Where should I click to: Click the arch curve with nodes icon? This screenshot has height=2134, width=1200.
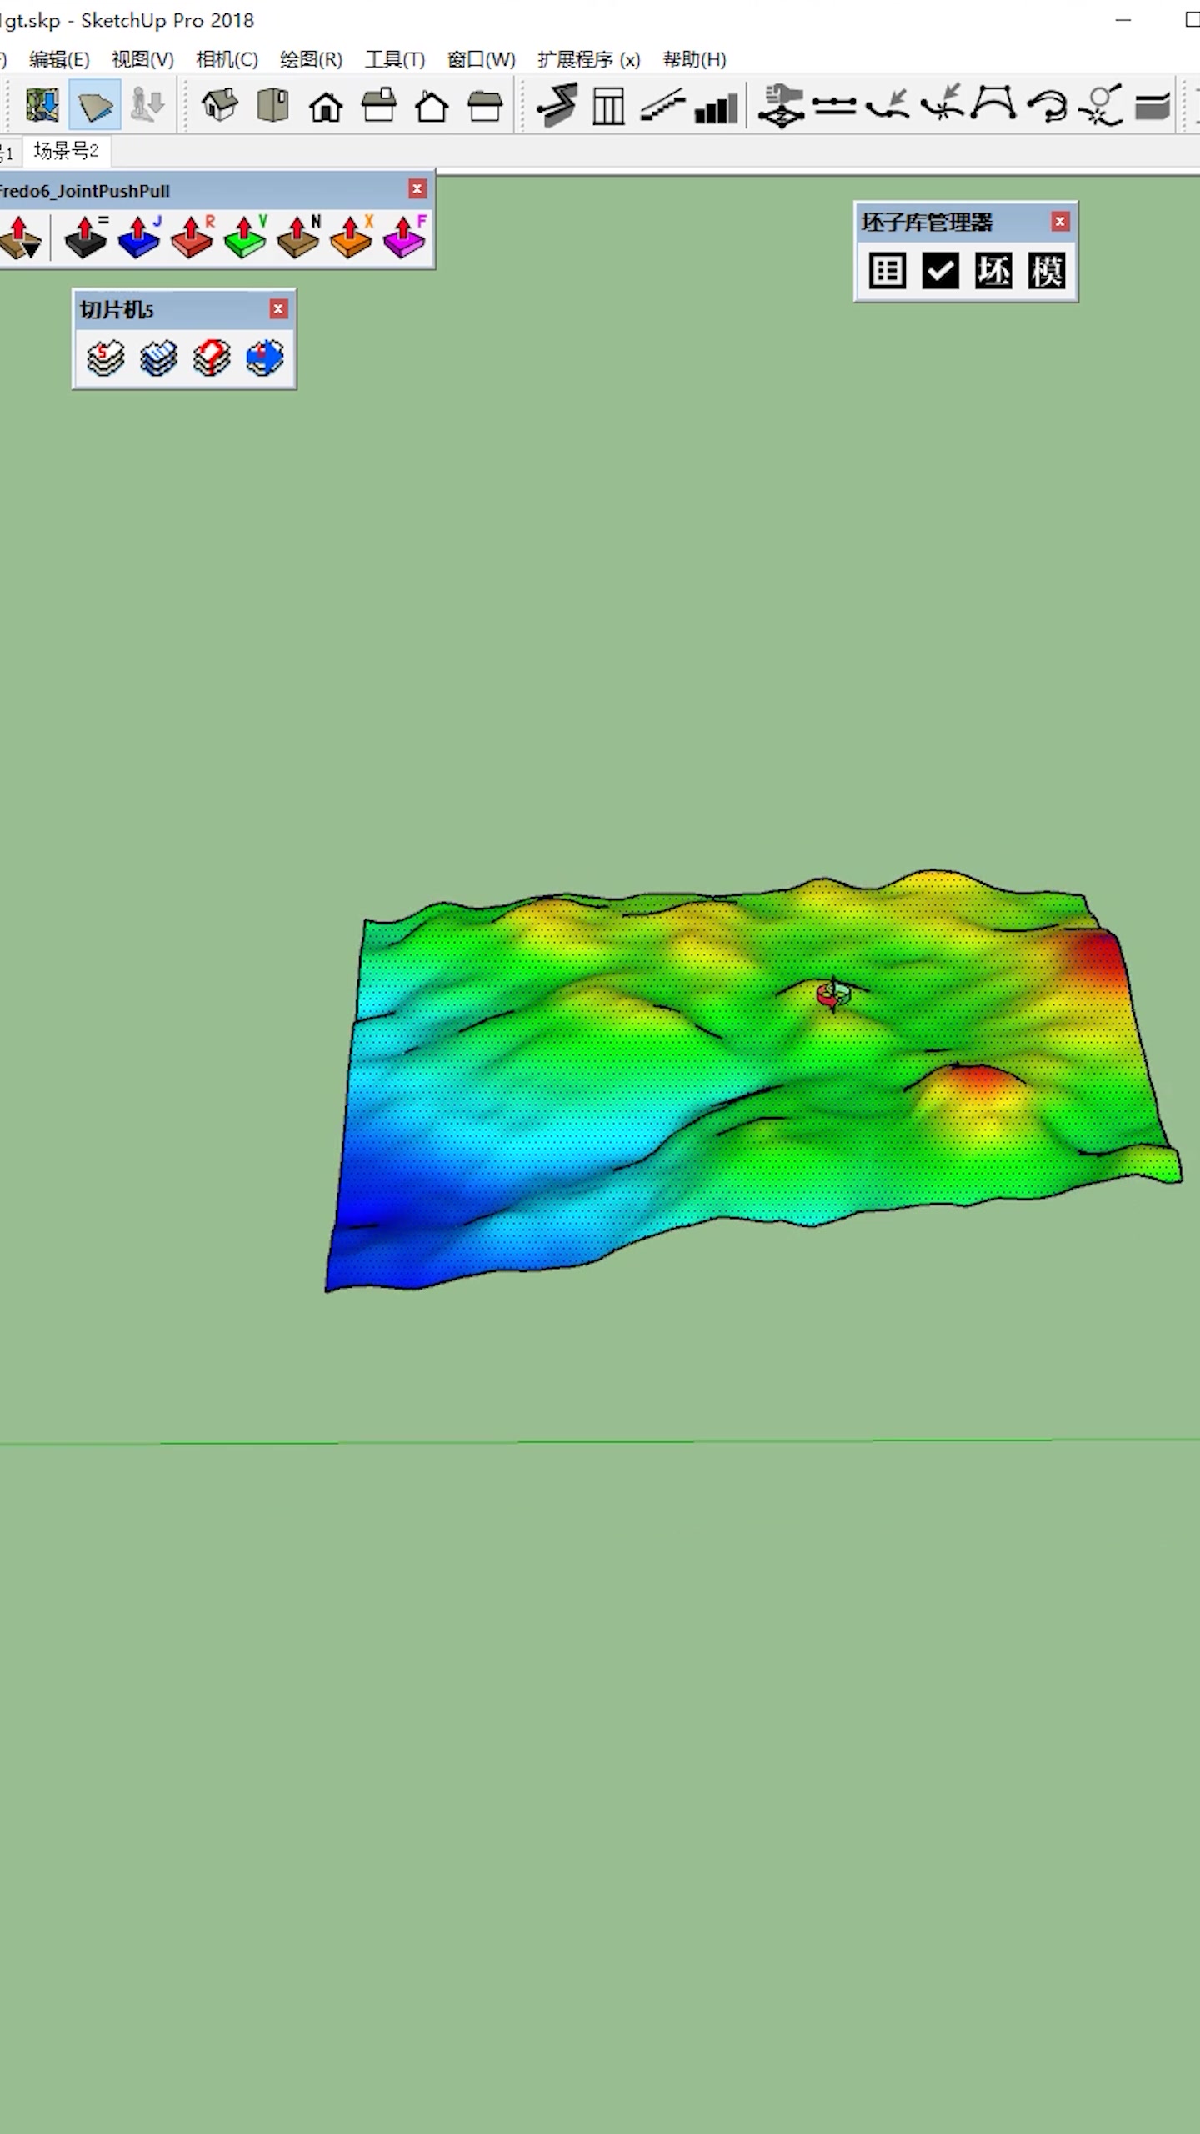click(x=995, y=104)
